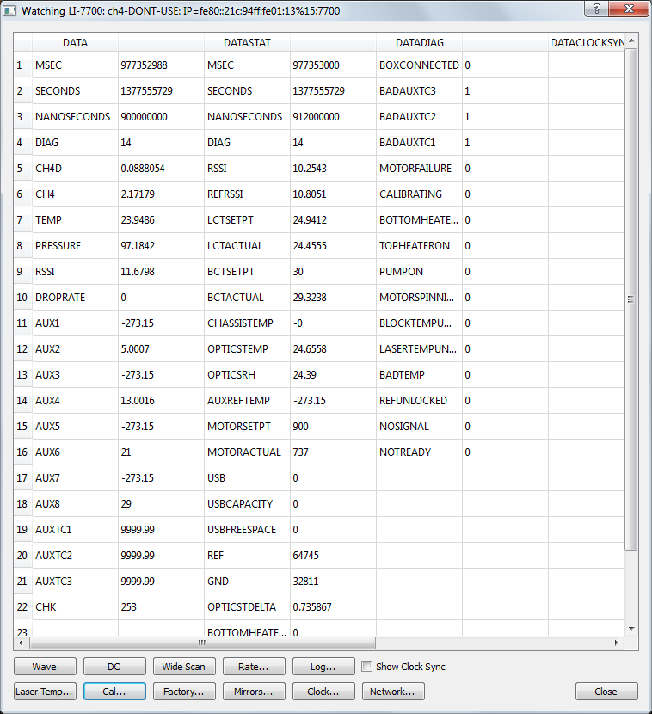Click the NOTREADY label cell
652x714 pixels.
pos(420,452)
